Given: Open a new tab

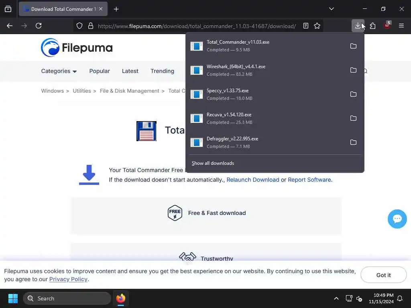Looking at the screenshot, I should pos(116,9).
